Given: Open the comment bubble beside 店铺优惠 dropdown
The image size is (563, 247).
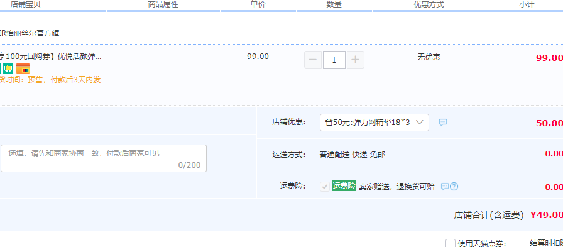Looking at the screenshot, I should 443,123.
